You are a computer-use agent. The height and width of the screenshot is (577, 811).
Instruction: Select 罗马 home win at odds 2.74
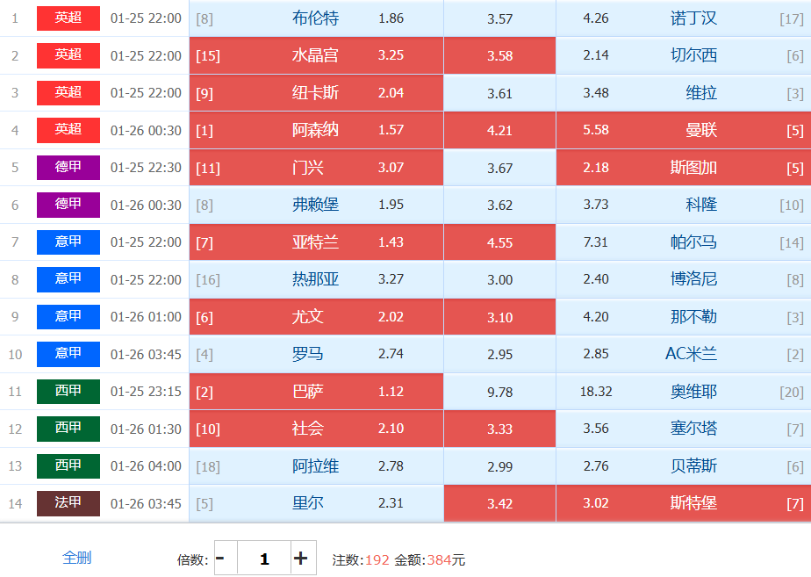click(316, 354)
